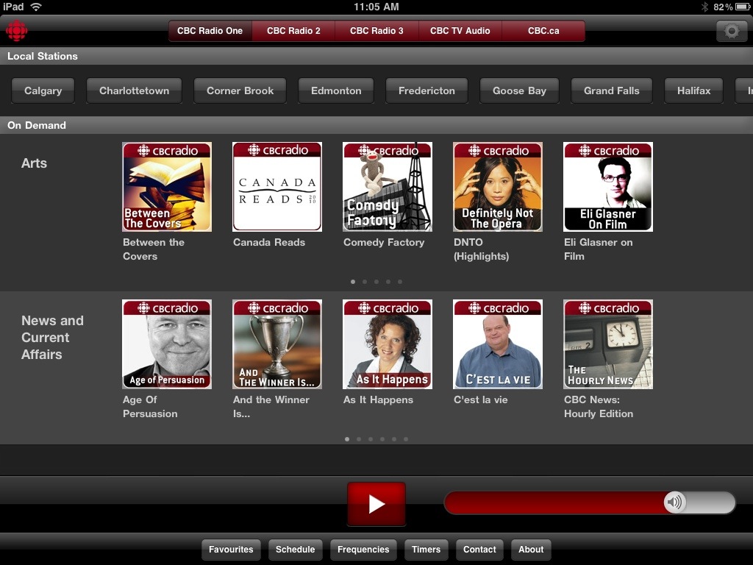Select the Charlottetown local station

(x=134, y=90)
